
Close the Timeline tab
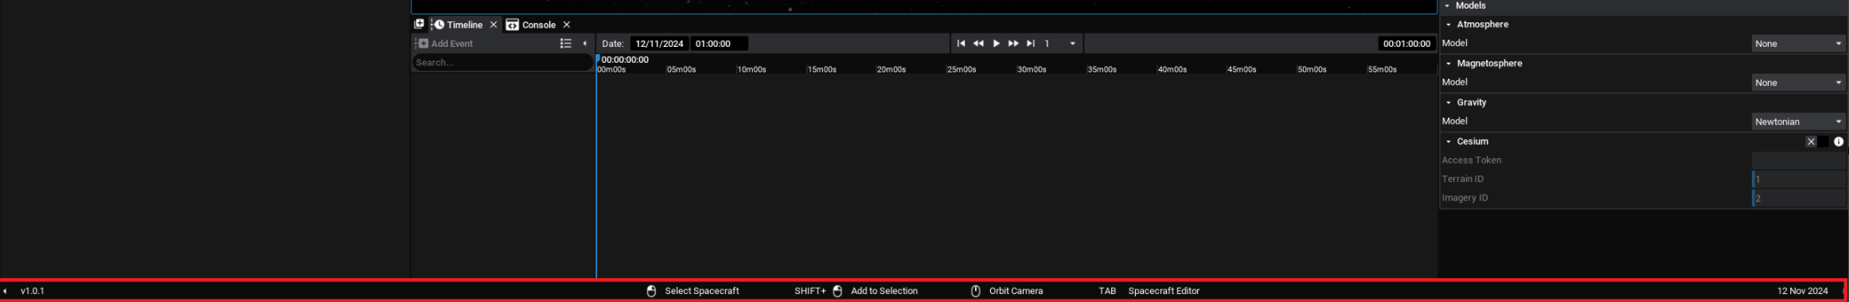[493, 25]
